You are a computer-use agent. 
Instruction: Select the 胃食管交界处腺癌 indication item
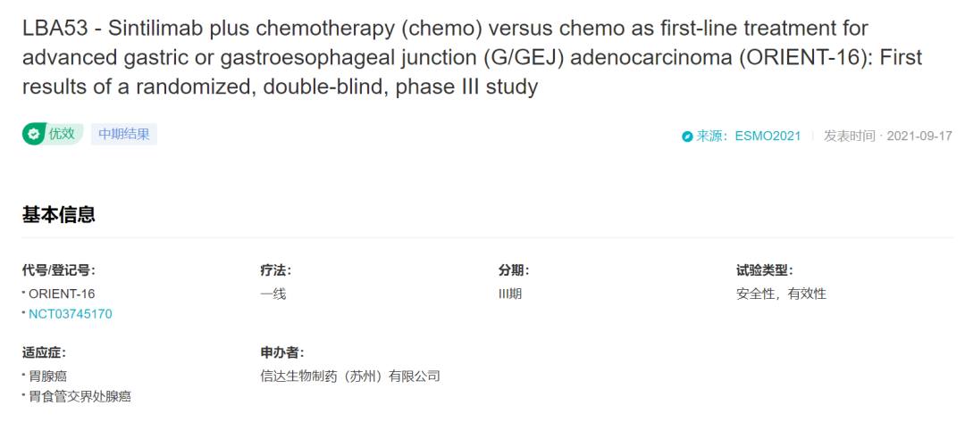click(x=80, y=396)
